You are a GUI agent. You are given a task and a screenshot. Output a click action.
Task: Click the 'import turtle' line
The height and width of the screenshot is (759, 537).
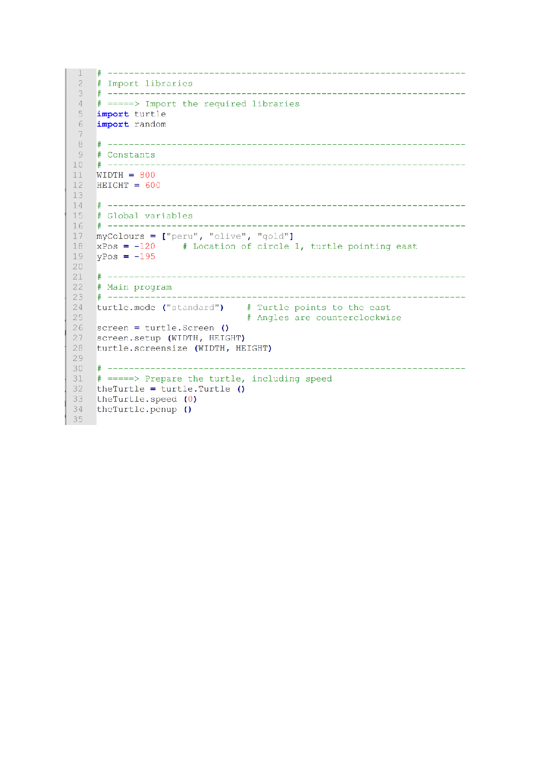(x=131, y=114)
